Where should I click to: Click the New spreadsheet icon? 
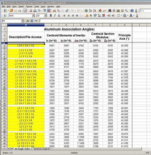tap(5, 11)
